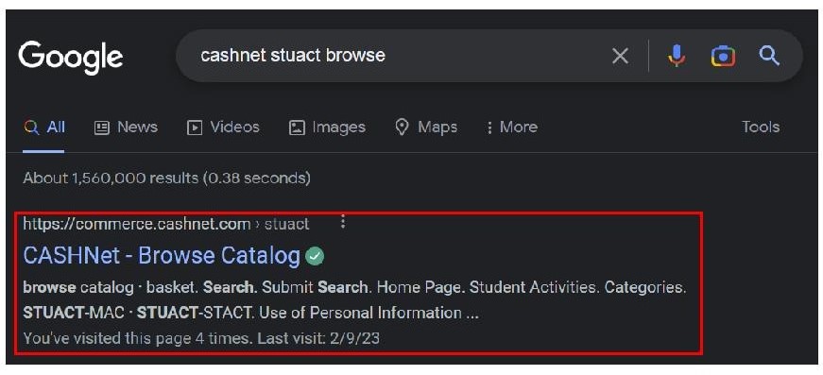Click the green verified checkmark badge
Viewport: 823px width, 375px height.
(x=315, y=257)
